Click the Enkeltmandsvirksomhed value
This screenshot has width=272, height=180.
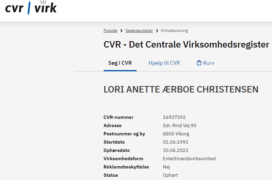pyautogui.click(x=189, y=159)
